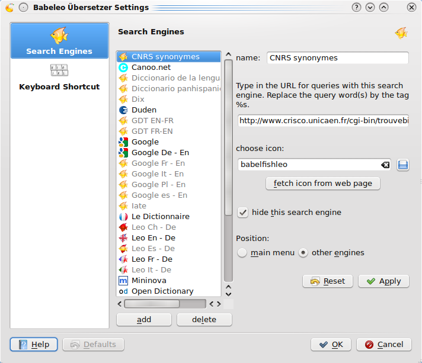Click the title bar help question icon

[356, 7]
